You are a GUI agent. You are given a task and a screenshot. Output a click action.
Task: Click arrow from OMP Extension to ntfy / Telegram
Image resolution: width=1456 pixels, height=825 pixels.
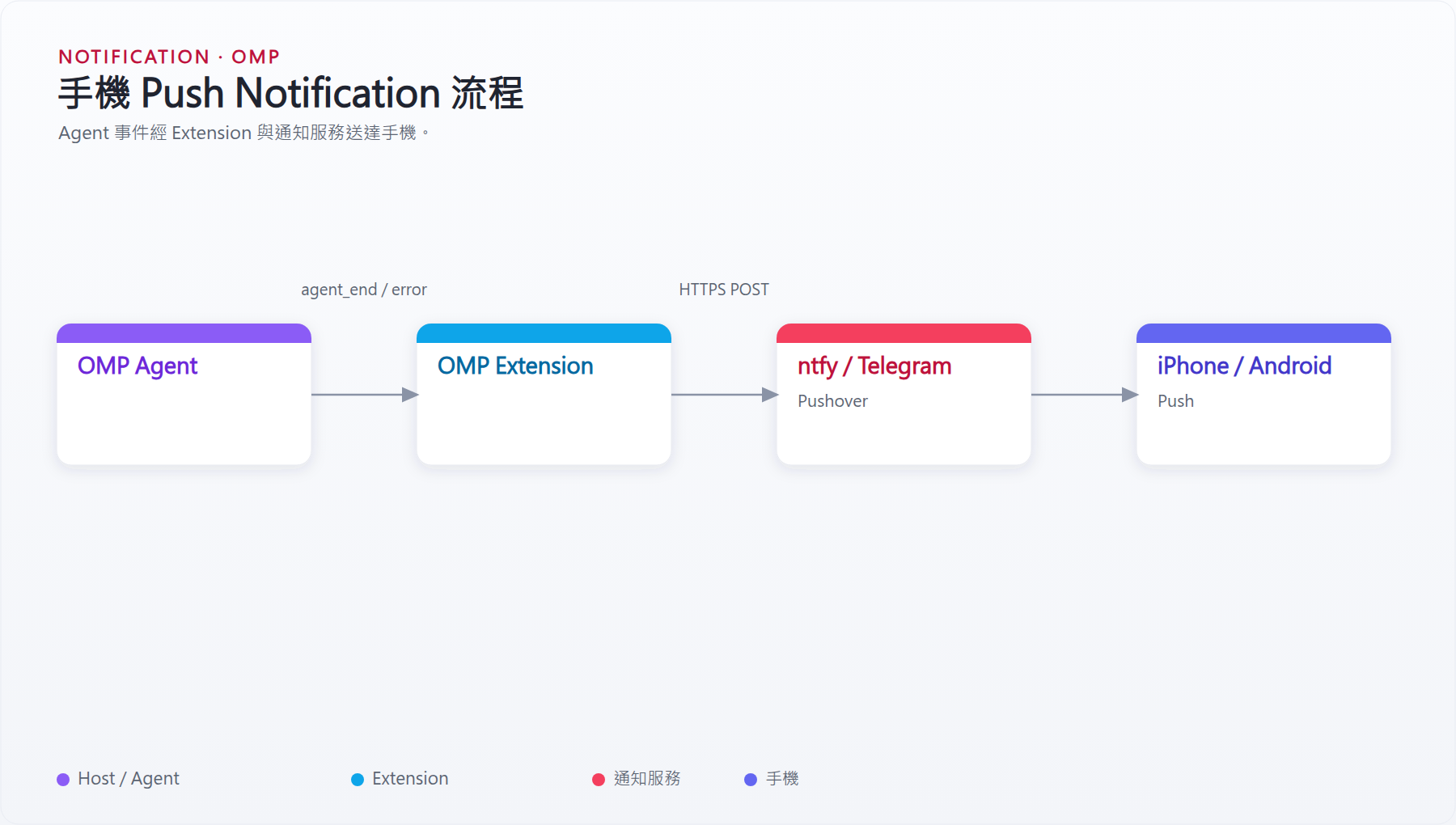click(725, 395)
